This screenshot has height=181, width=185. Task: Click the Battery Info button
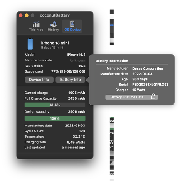coord(71,80)
